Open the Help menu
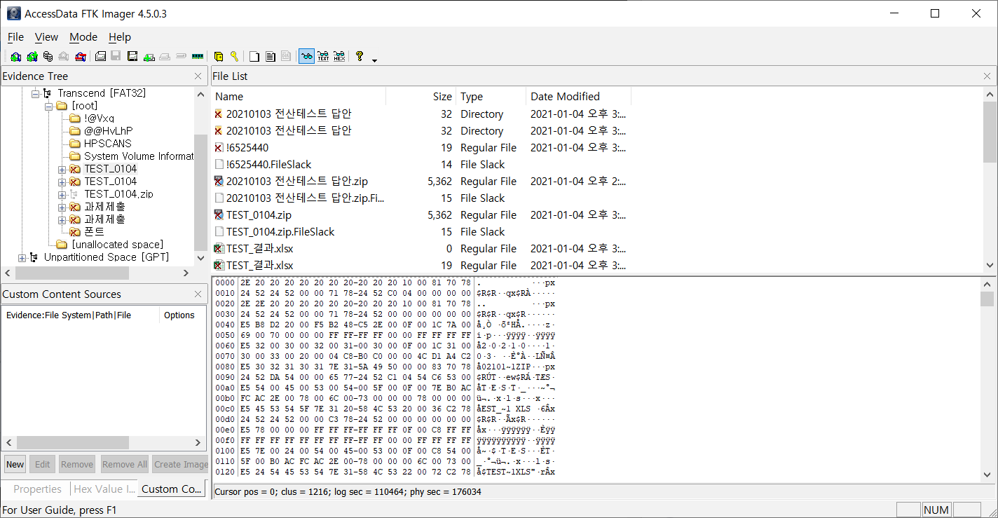The height and width of the screenshot is (518, 998). pos(120,37)
